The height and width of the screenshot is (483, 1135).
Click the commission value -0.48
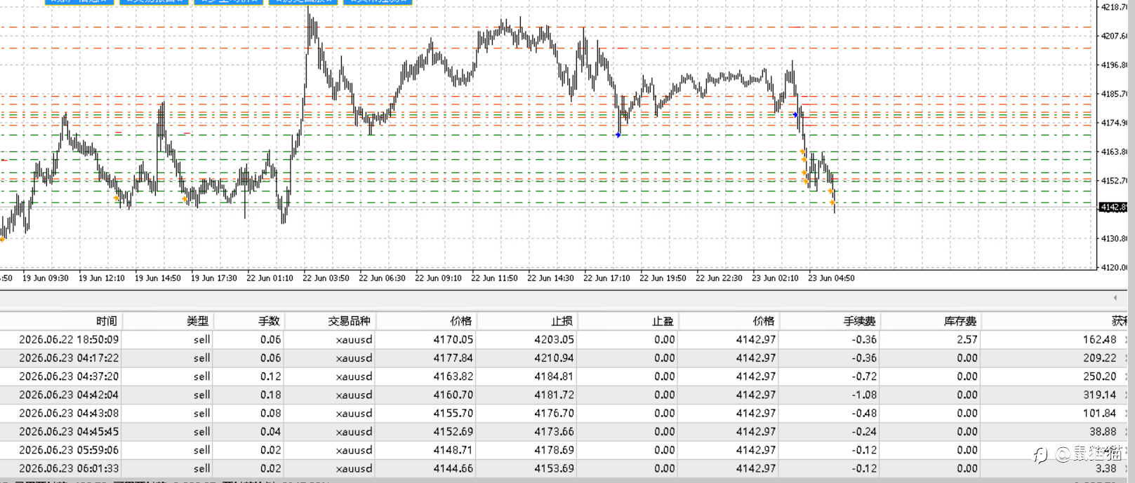tap(864, 413)
